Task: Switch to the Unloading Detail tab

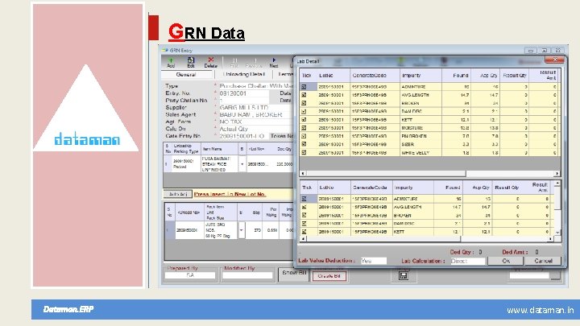Action: (x=244, y=74)
